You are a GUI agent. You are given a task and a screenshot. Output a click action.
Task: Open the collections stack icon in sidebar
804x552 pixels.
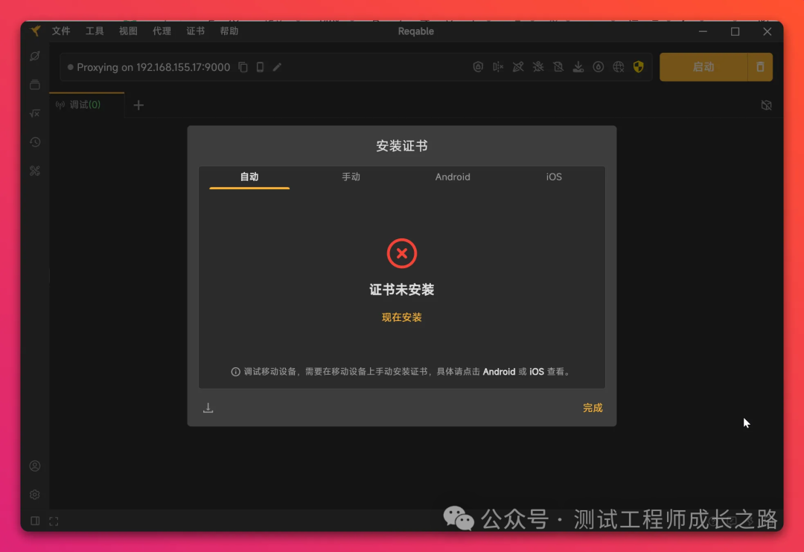point(35,85)
